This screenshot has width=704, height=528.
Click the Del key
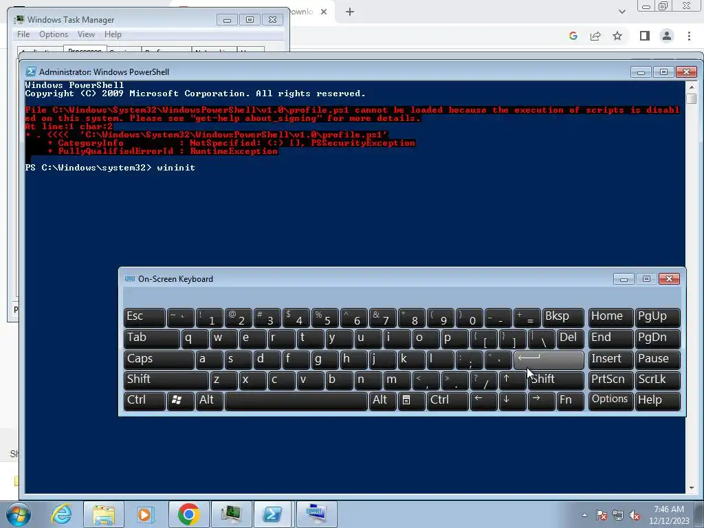point(571,339)
